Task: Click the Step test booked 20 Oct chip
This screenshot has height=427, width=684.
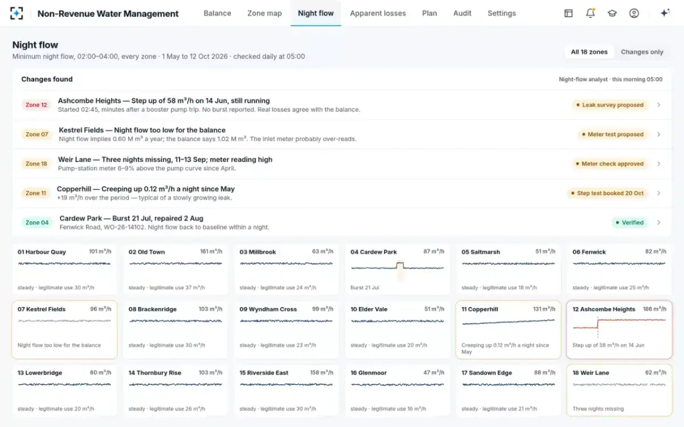Action: pos(608,193)
